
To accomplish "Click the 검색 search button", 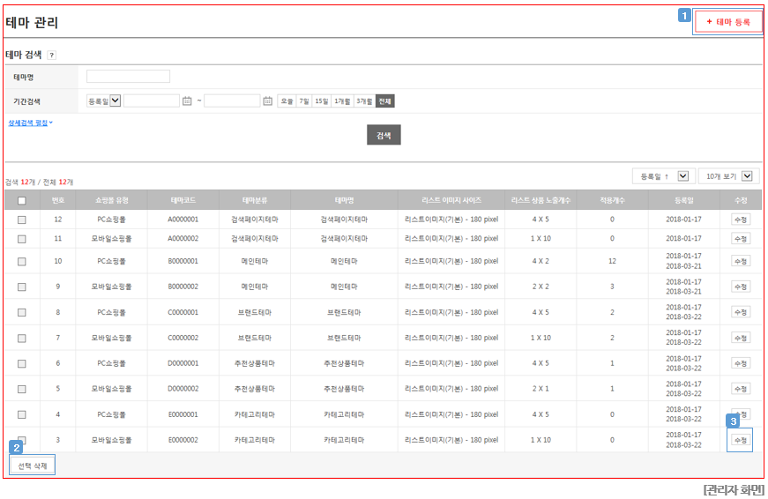I will [384, 135].
